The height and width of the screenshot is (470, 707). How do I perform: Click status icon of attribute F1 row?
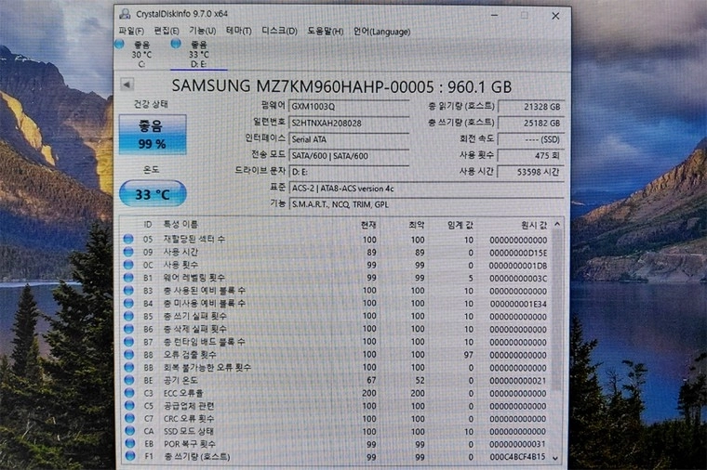[x=130, y=456]
